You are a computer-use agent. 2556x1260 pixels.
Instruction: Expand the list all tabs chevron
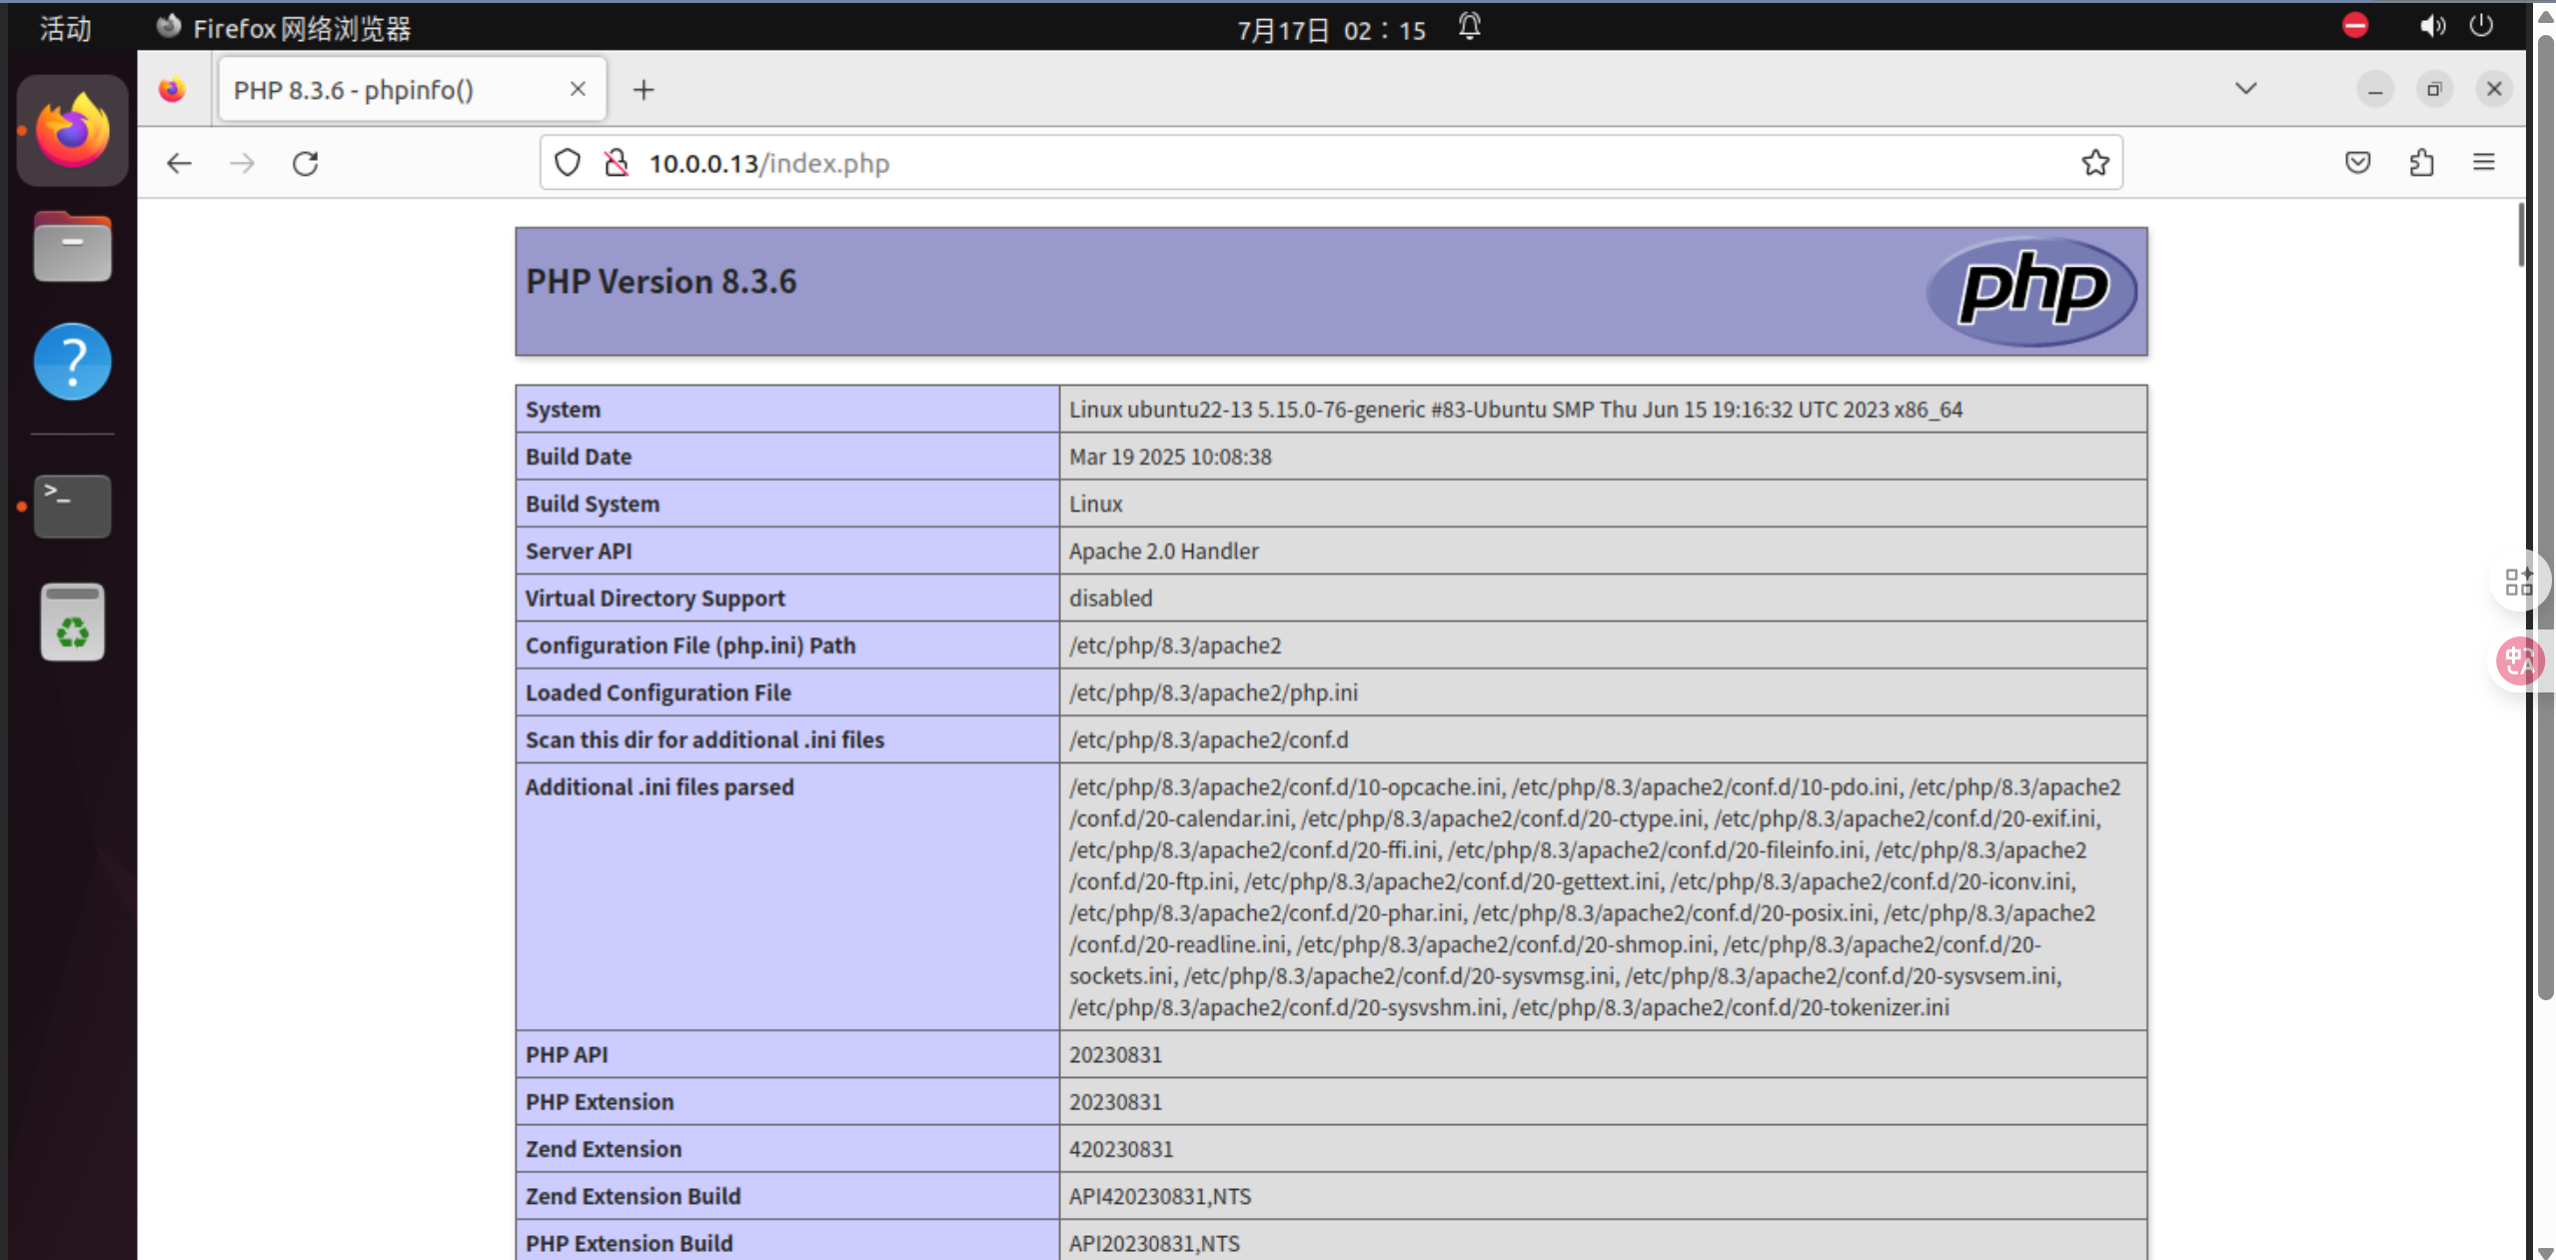point(2245,88)
